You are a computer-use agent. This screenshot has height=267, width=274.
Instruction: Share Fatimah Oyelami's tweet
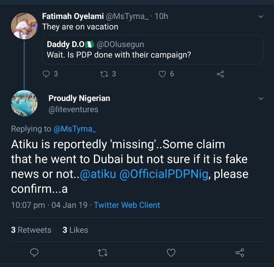pos(220,74)
